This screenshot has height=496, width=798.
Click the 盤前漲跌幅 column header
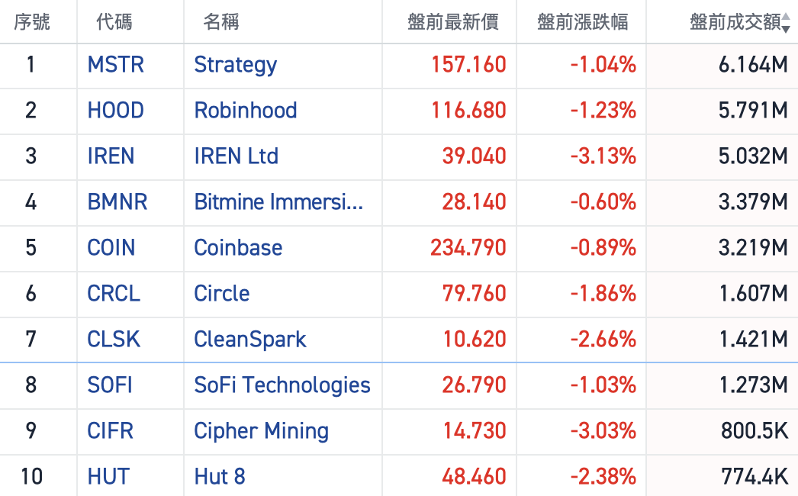(583, 22)
